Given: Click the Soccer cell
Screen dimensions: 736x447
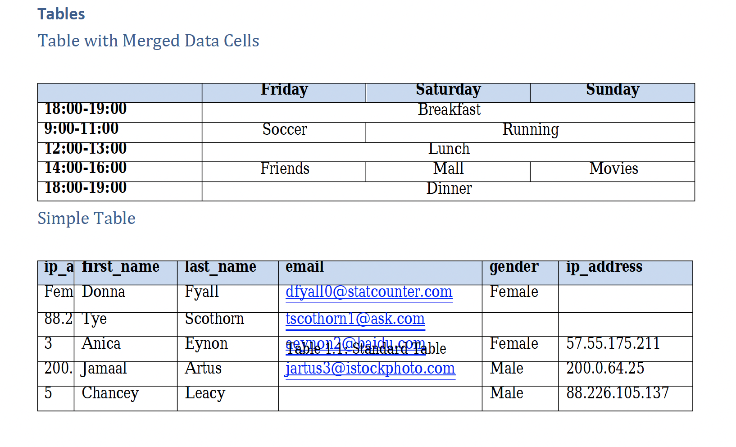Looking at the screenshot, I should tap(284, 130).
